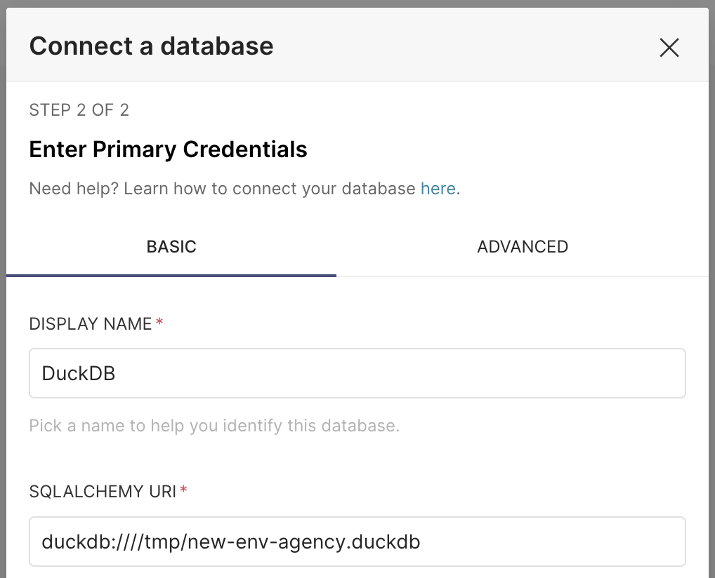Click the 'Enter Primary Credentials' heading
Image resolution: width=715 pixels, height=578 pixels.
pos(168,149)
